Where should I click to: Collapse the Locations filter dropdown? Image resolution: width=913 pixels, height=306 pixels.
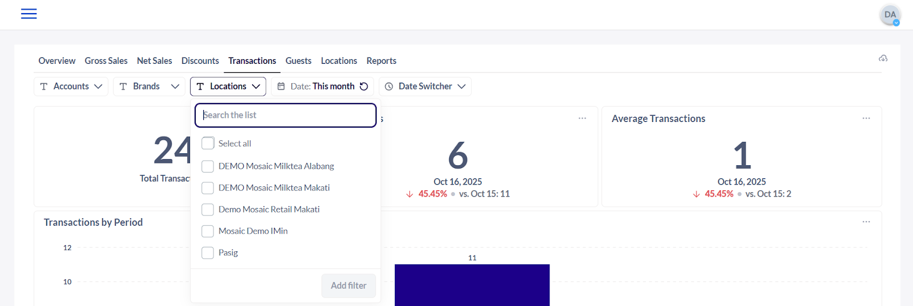[x=228, y=87]
